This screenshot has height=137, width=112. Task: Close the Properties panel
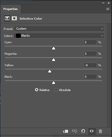(x=109, y=3)
